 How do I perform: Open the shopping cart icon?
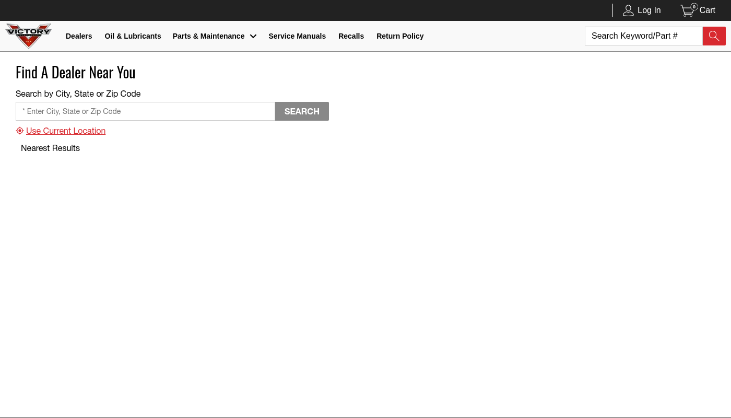[687, 11]
